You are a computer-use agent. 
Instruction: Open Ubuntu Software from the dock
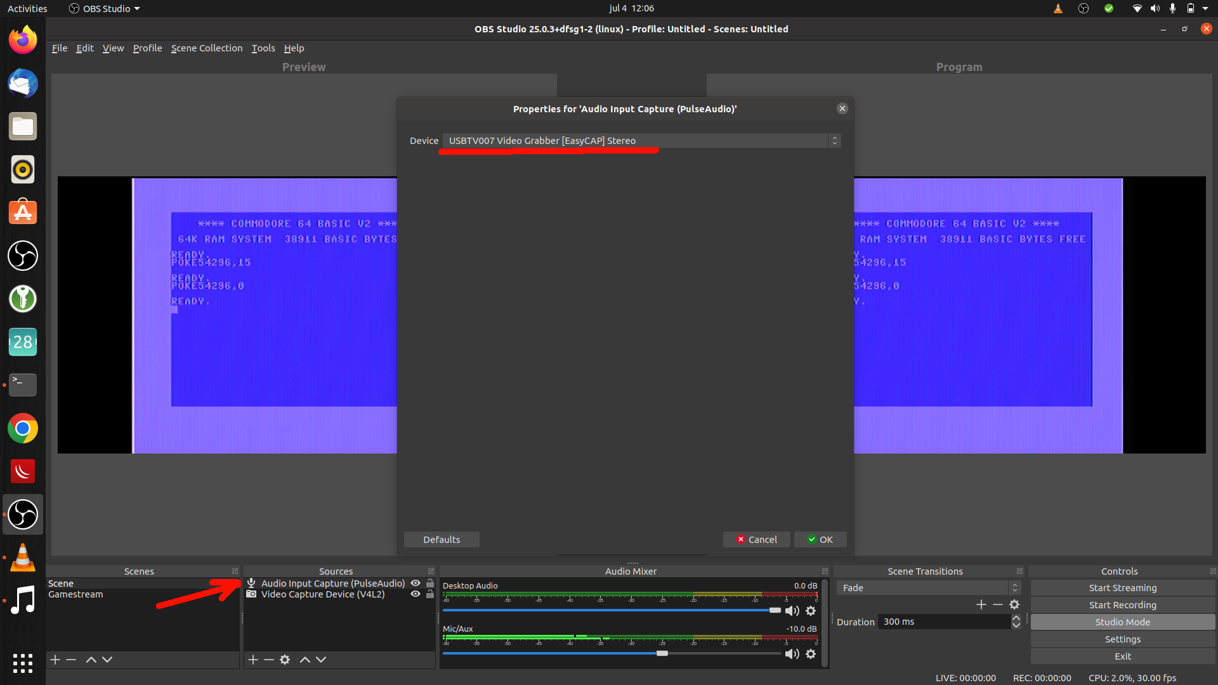[x=23, y=213]
